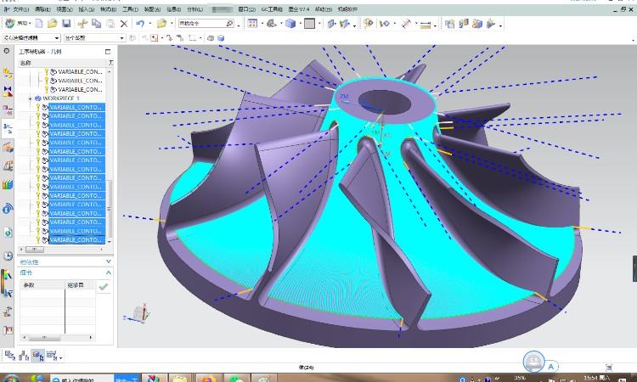Viewport: 637px width, 382px height.
Task: Click the green checkmark in details panel
Action: [103, 287]
